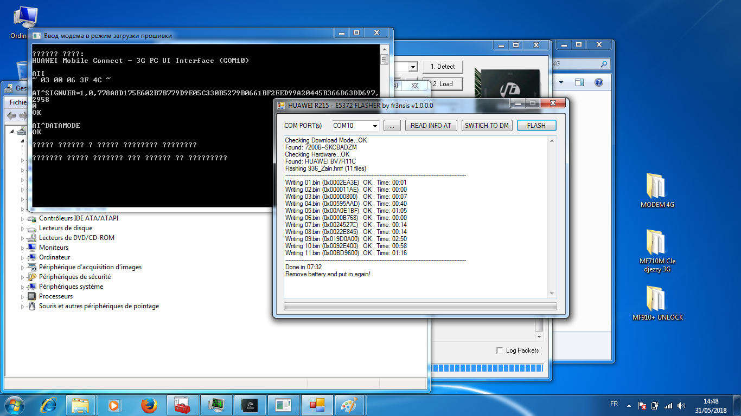Select the imaging device camera icon

coord(32,267)
